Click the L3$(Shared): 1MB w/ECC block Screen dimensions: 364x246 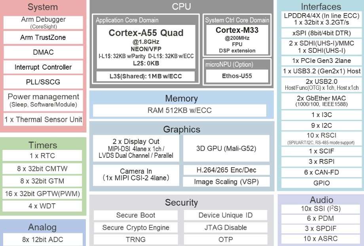(x=146, y=76)
